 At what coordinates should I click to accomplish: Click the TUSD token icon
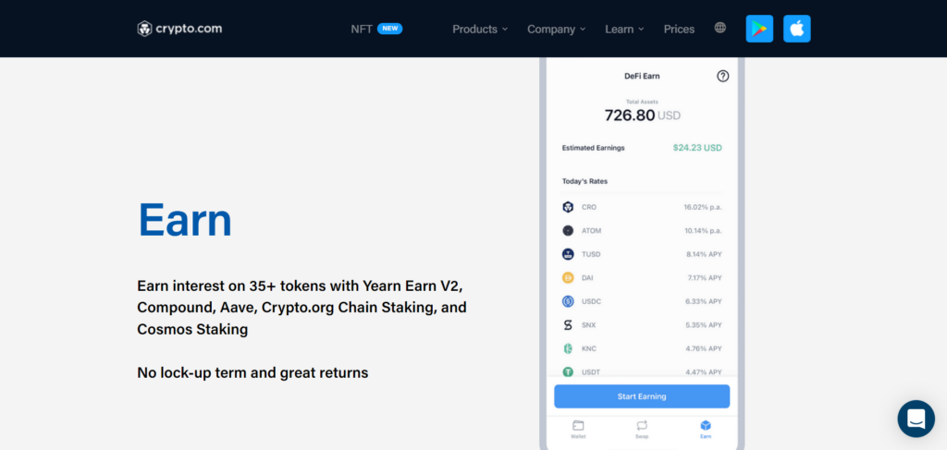click(568, 254)
